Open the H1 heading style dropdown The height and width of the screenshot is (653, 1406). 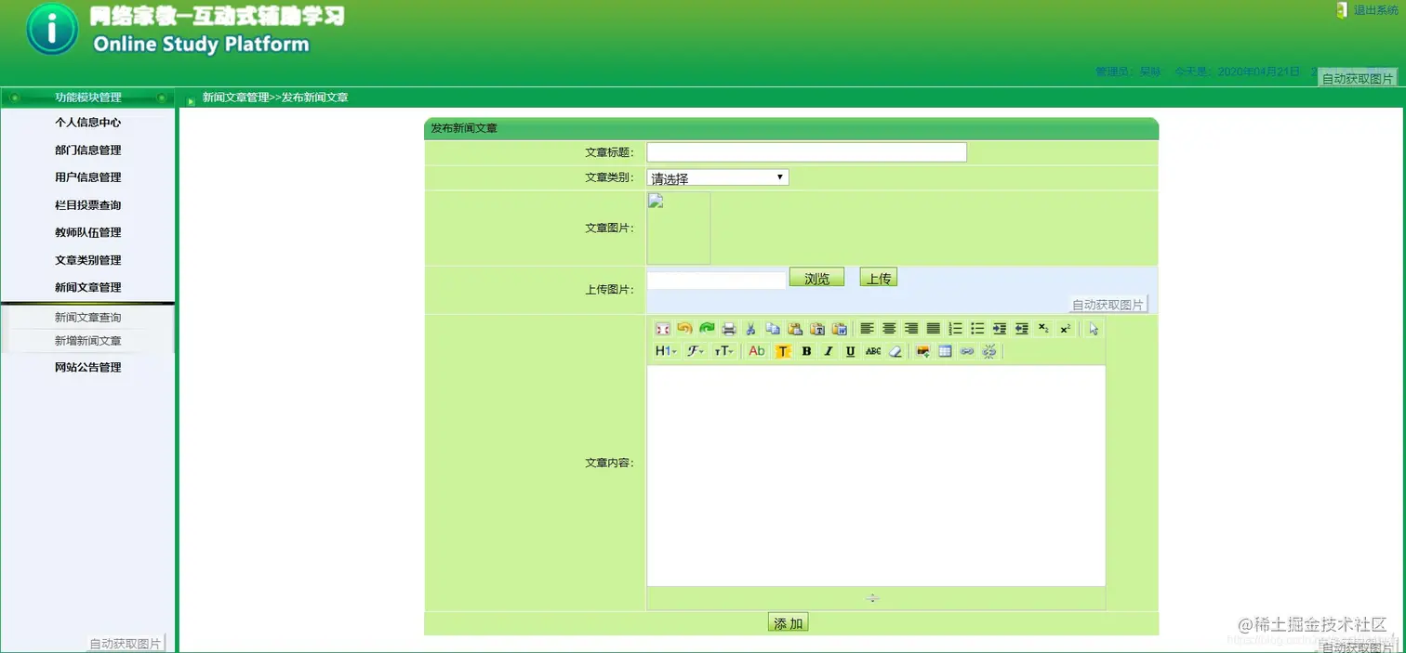coord(665,351)
